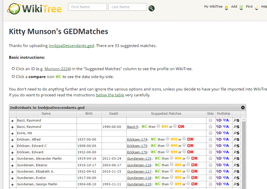Select reject radio button for Ericksen-175

point(184,145)
